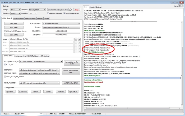The width and height of the screenshot is (185, 116).
Task: Apply the Exynos config preset
Action: pos(48,92)
